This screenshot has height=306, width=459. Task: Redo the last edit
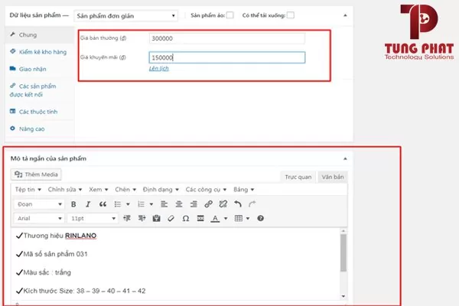252,204
